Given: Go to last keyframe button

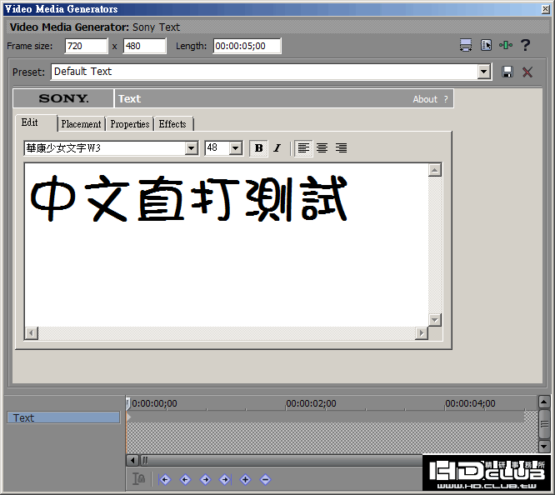Looking at the screenshot, I should coord(225,480).
